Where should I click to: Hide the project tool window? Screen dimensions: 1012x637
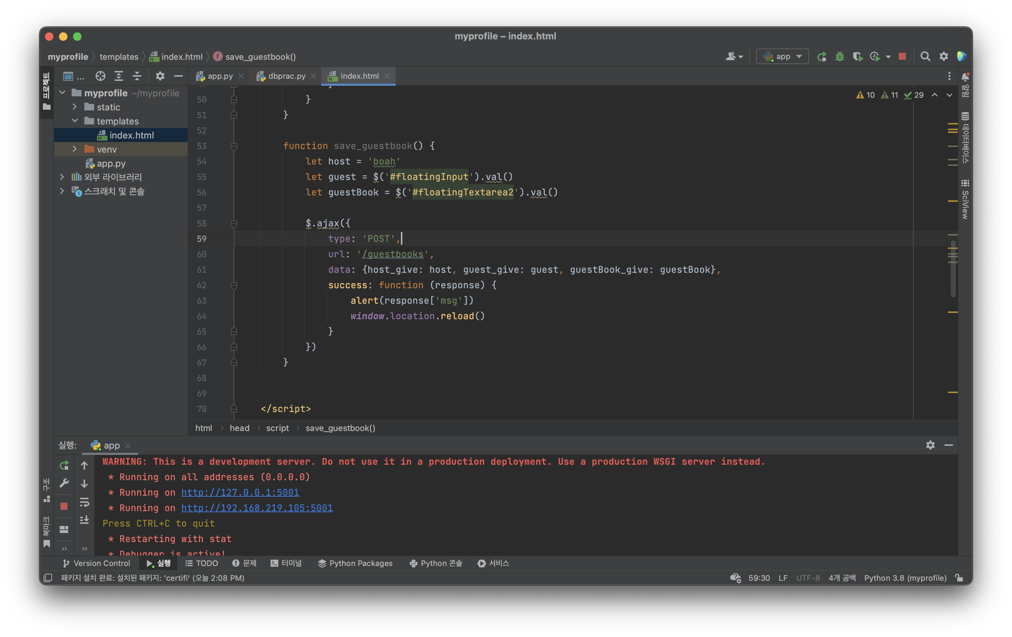tap(178, 76)
